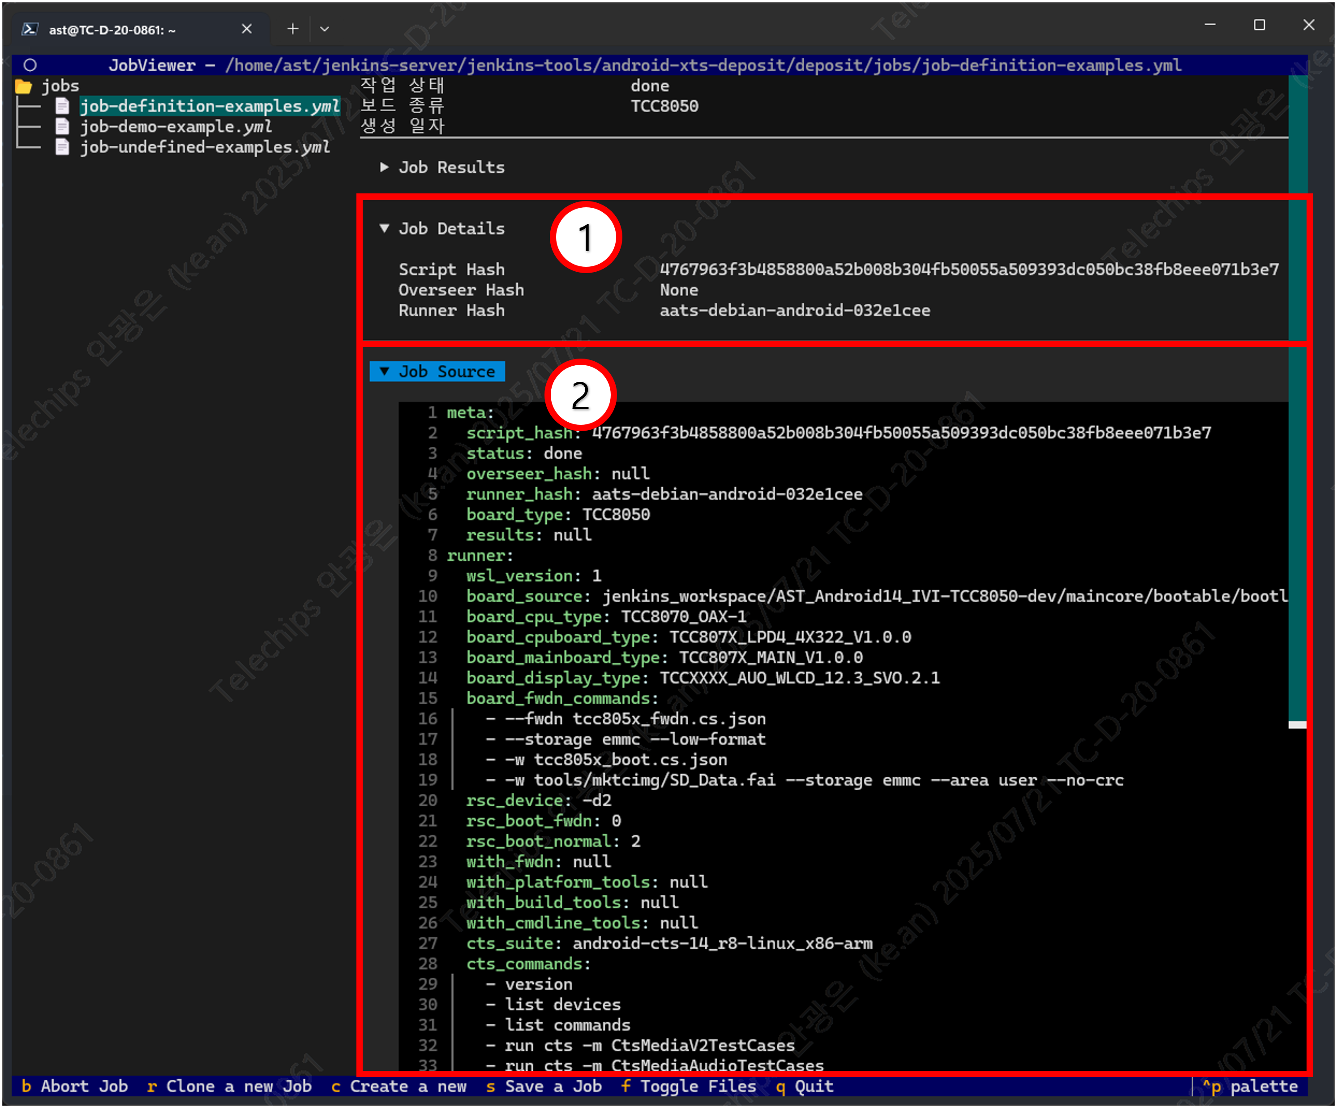Collapse the Job Source section

click(x=437, y=372)
